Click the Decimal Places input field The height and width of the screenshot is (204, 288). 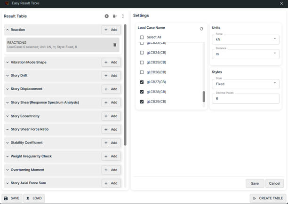[x=245, y=99]
